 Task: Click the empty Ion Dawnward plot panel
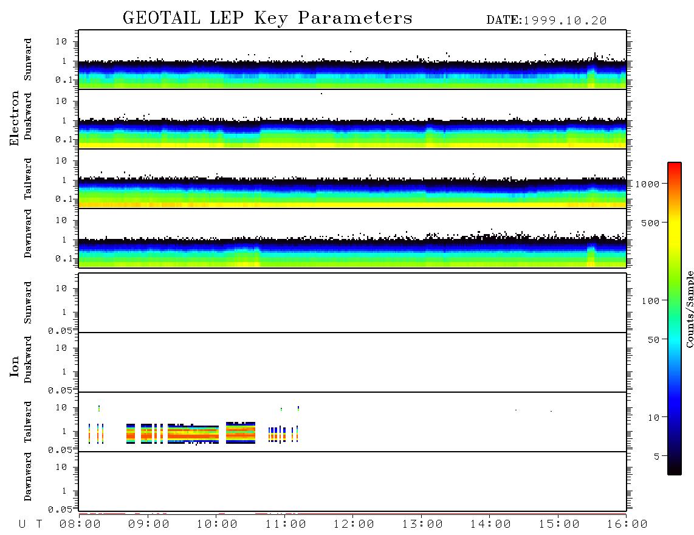click(352, 481)
